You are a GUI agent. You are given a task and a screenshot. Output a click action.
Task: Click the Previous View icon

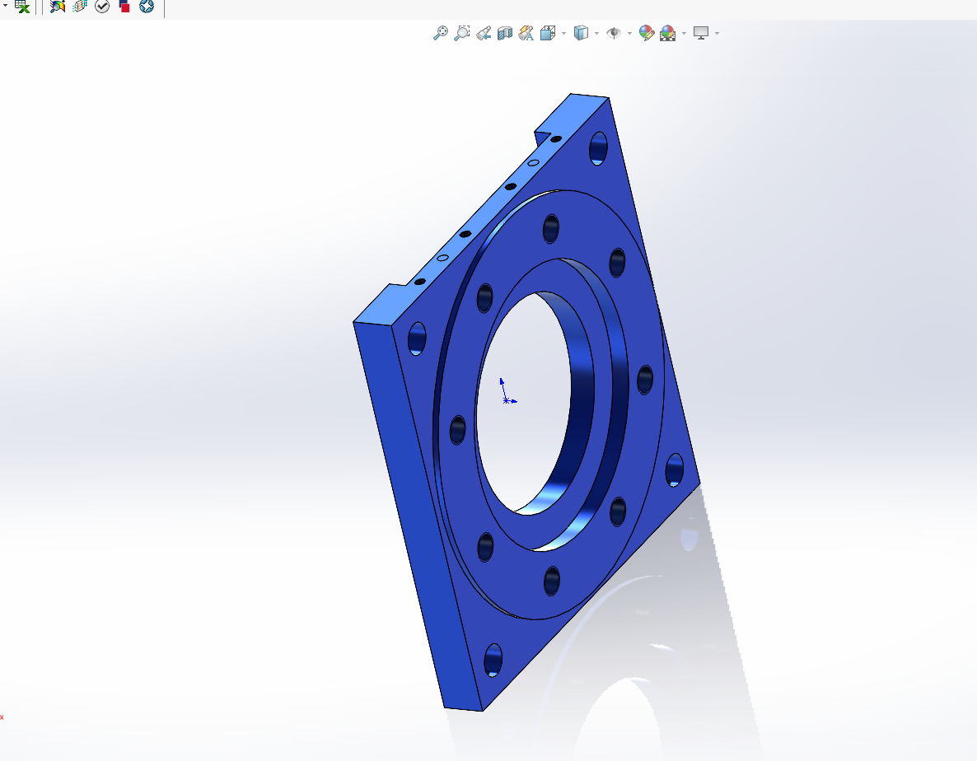tap(484, 33)
